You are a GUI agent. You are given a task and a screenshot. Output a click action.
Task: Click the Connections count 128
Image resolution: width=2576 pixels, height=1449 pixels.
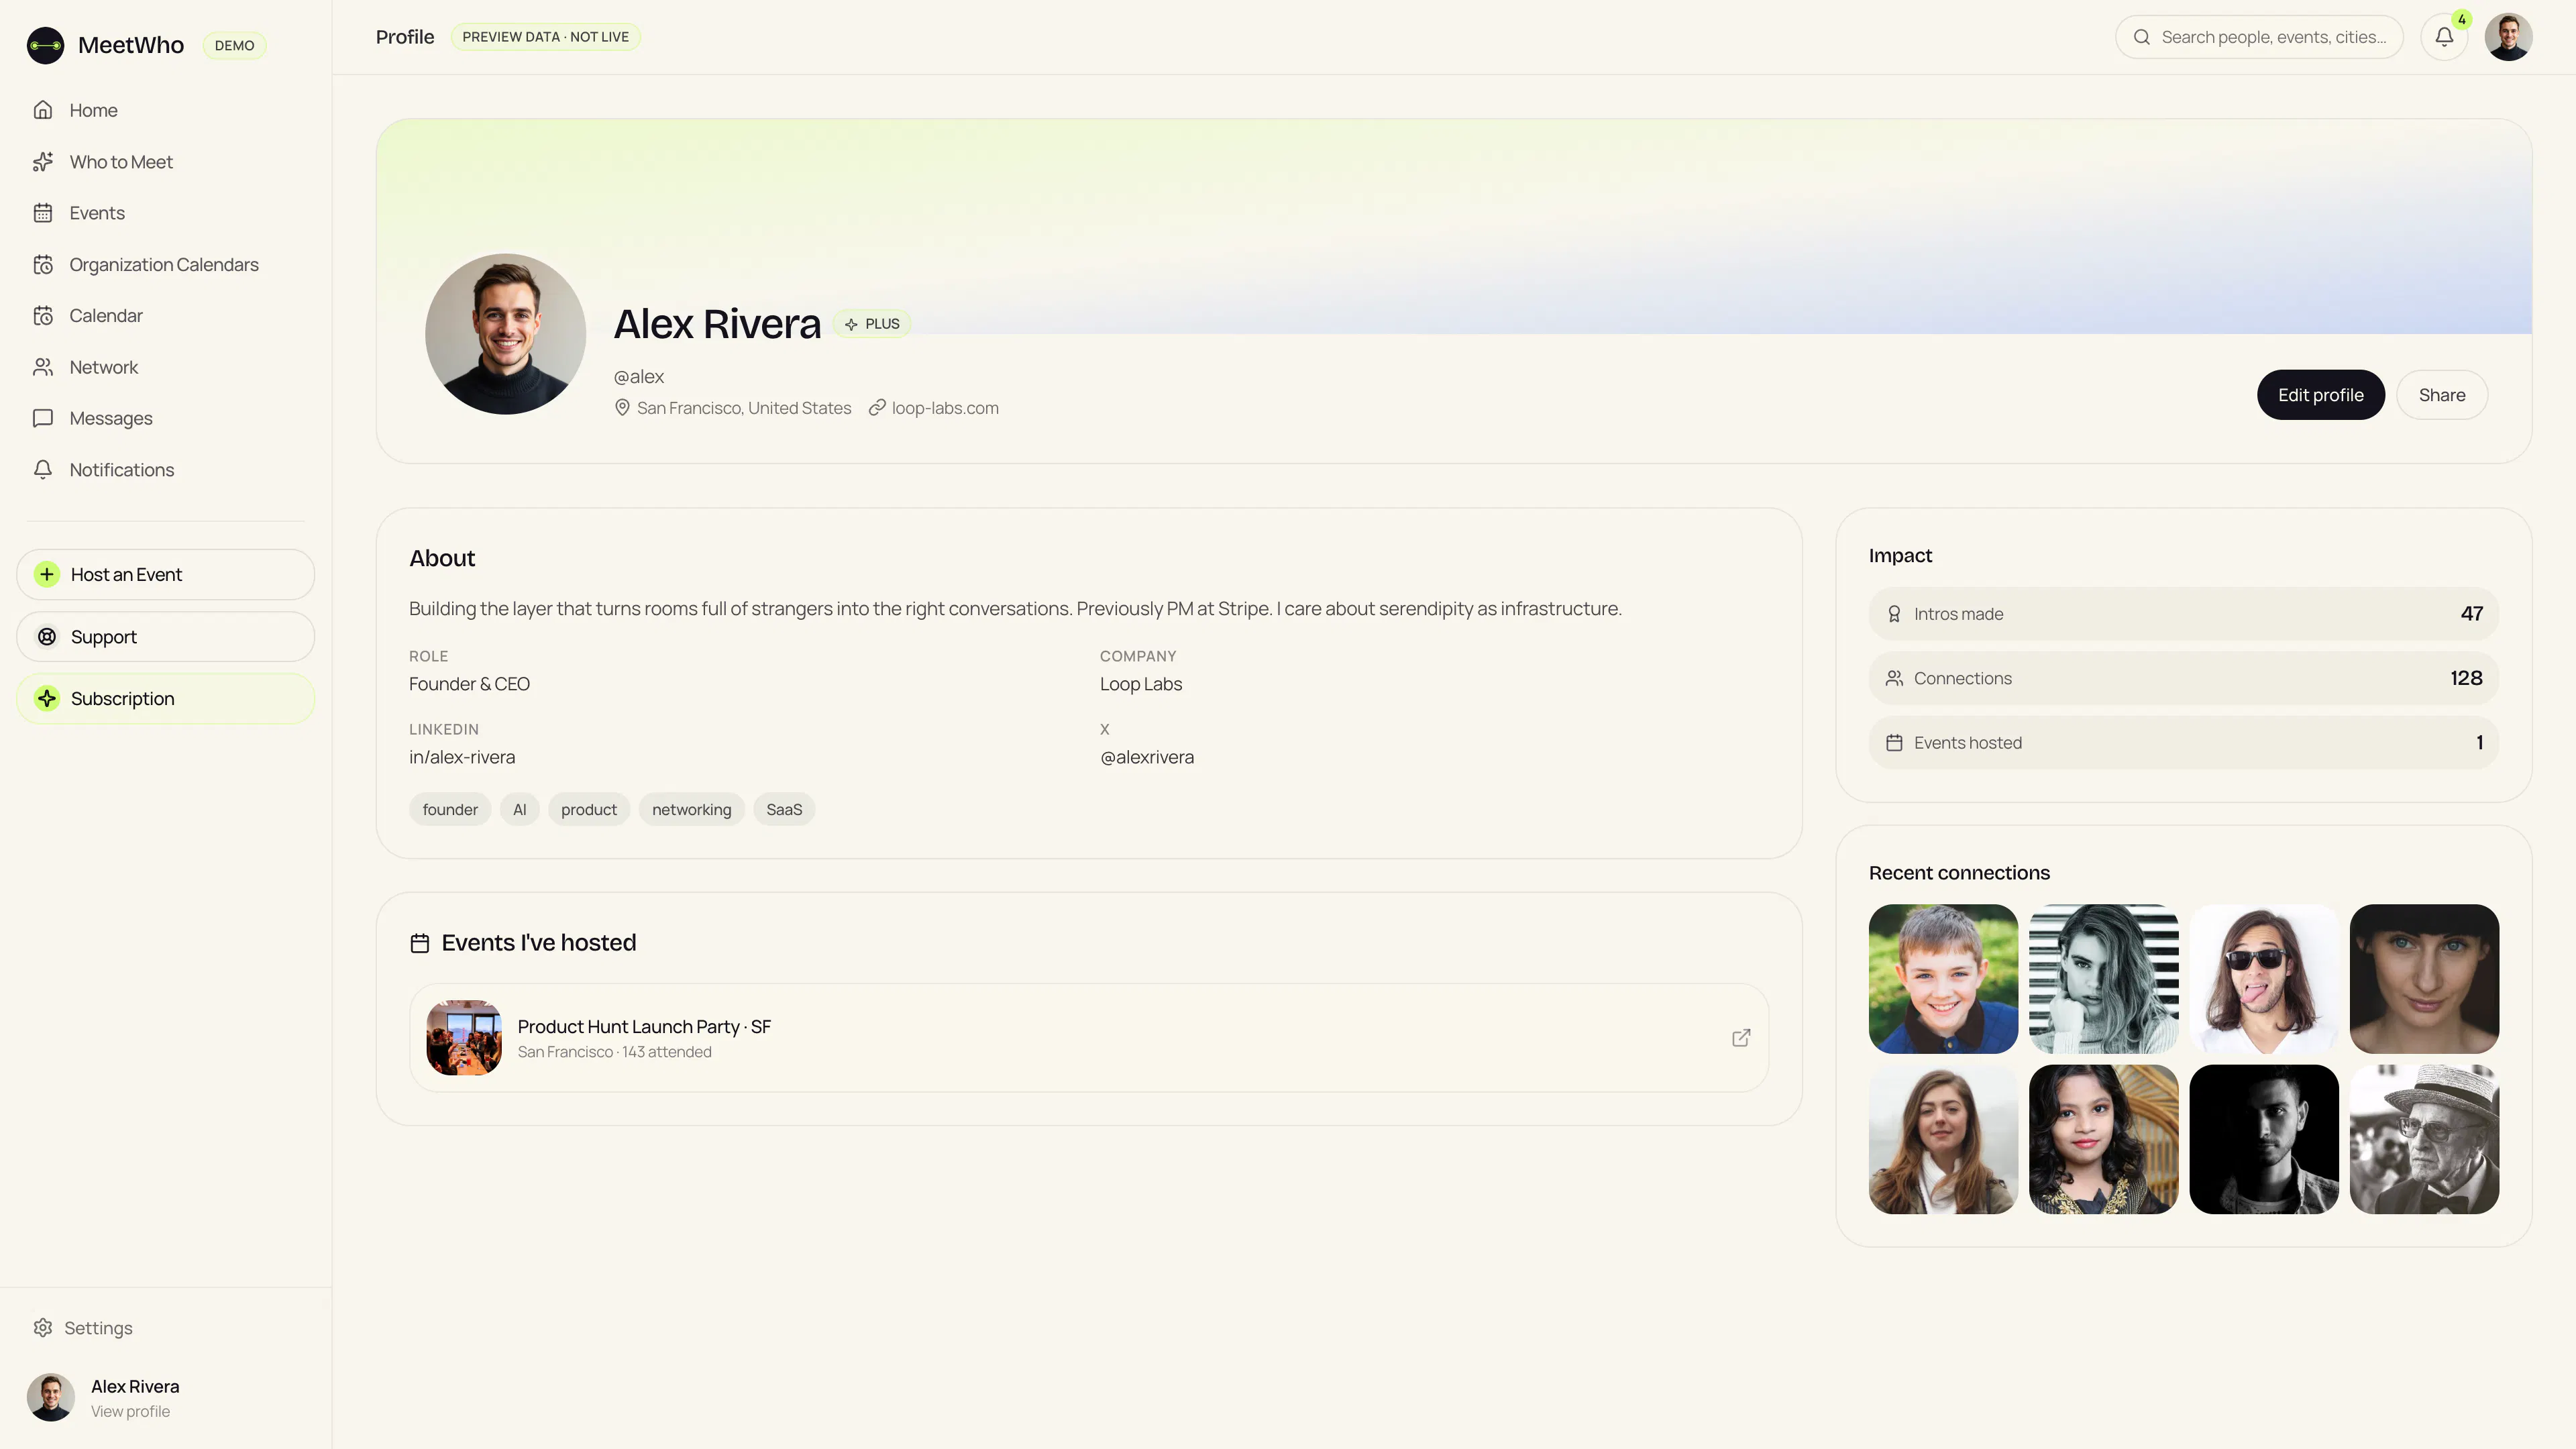coord(2466,678)
